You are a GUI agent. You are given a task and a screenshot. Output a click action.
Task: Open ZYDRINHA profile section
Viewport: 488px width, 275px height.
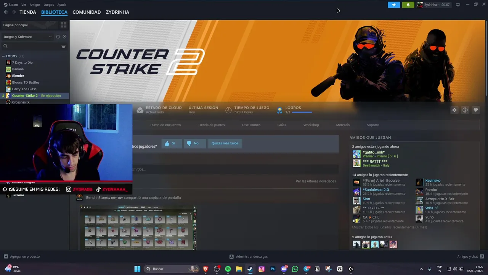[117, 12]
